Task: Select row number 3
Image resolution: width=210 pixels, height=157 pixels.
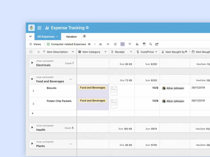Action: click(33, 104)
